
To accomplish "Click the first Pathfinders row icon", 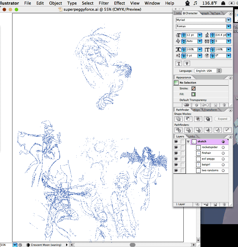I will [x=178, y=130].
